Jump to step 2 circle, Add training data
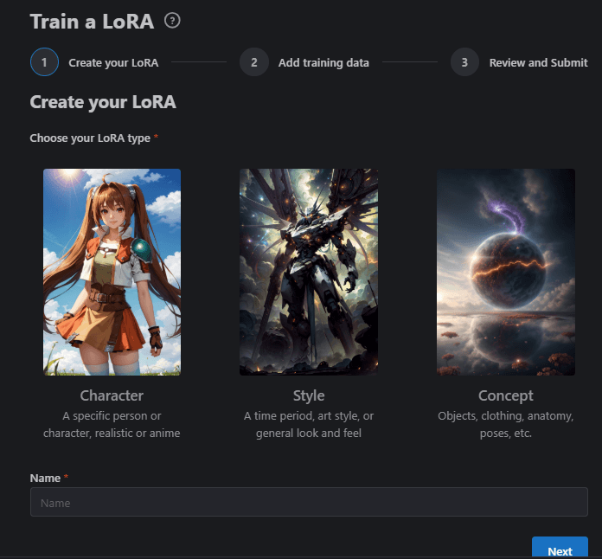 pos(254,61)
